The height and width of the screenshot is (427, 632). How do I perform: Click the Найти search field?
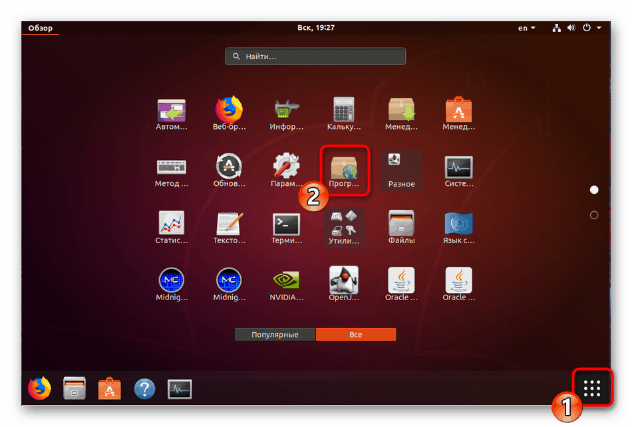click(x=315, y=56)
